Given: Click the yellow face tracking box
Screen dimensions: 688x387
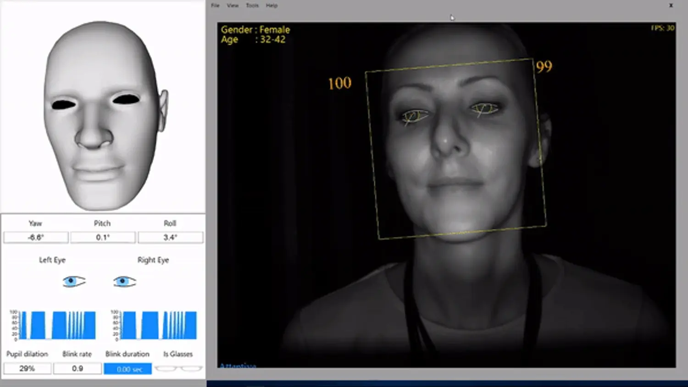Looking at the screenshot, I should tap(456, 148).
